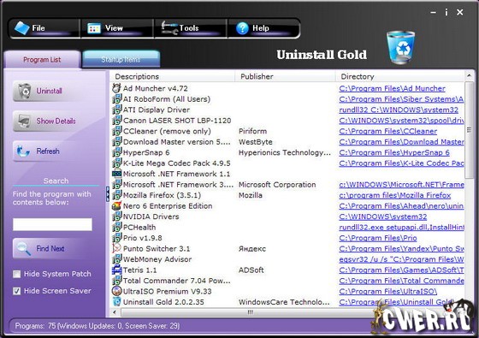Click the Punto Switcher 3.1 icon
479x338 pixels.
[x=116, y=248]
